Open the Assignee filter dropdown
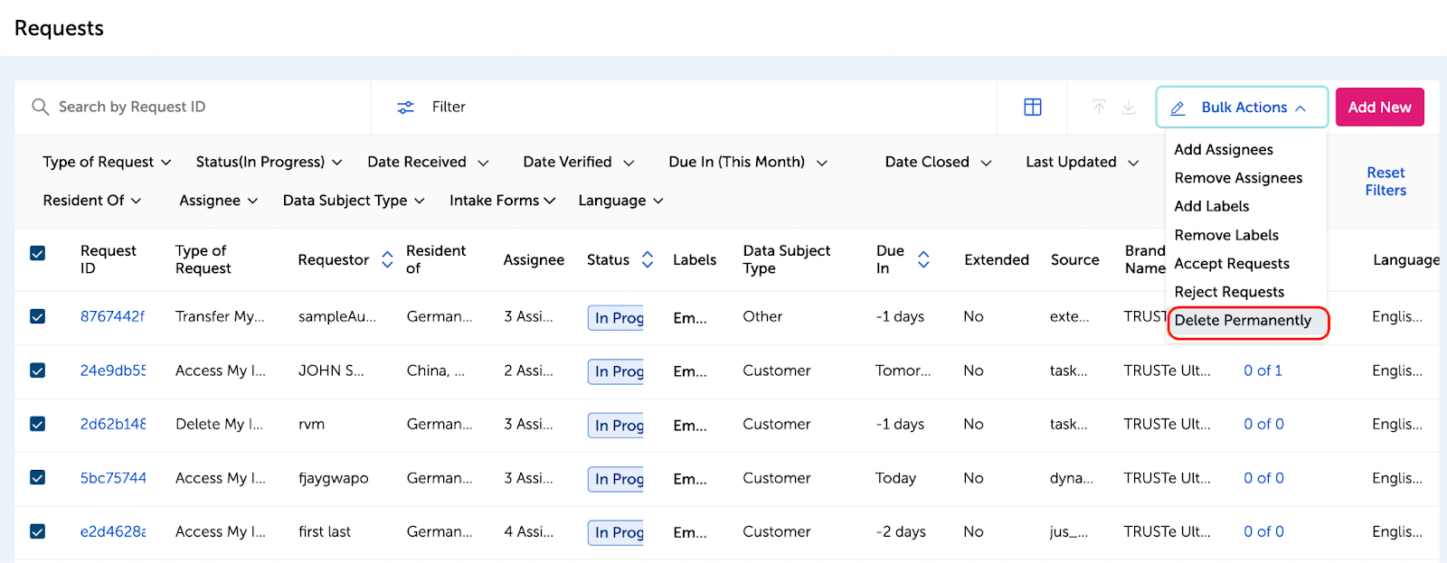Viewport: 1447px width, 563px height. coord(218,201)
